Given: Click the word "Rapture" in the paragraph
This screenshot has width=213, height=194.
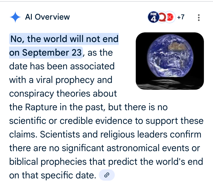Looking at the screenshot, I should [41, 107].
